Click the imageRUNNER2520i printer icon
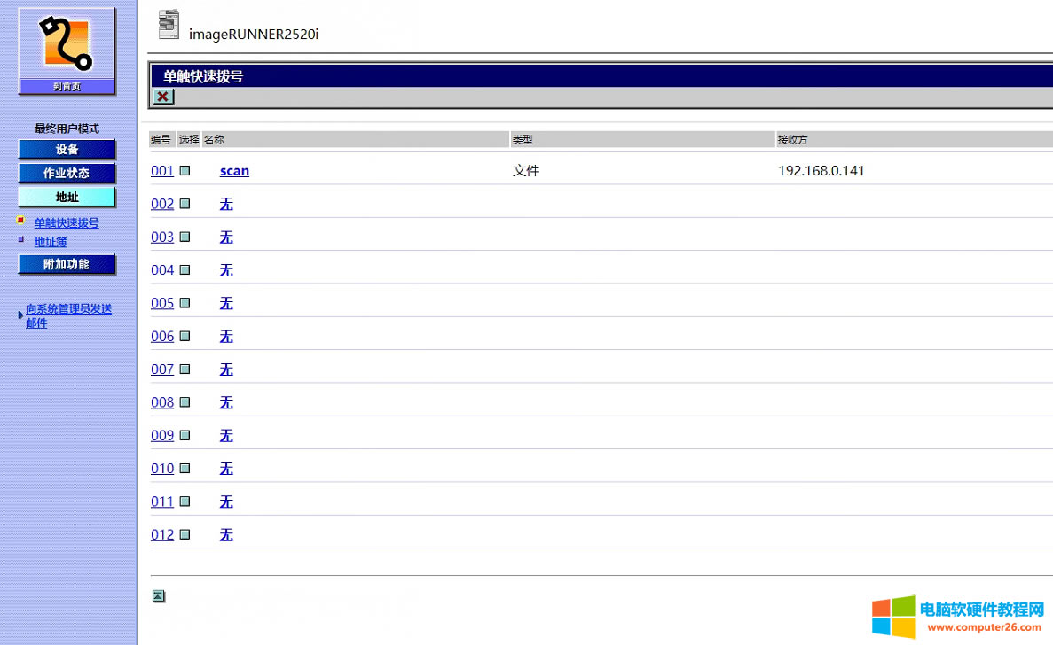 pyautogui.click(x=169, y=24)
